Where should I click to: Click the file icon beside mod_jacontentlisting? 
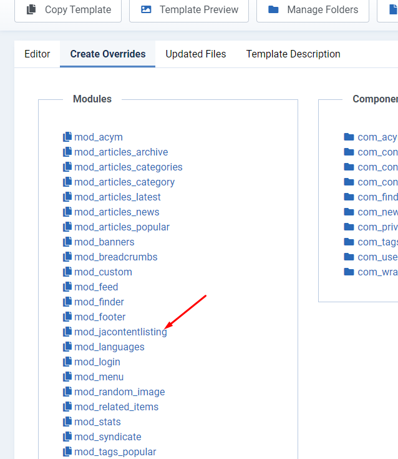67,332
